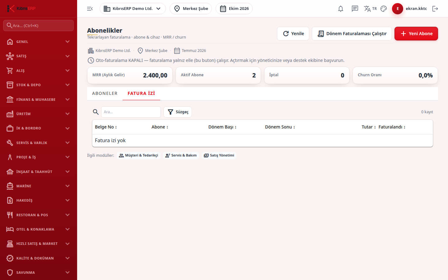Switch to the Aboneler tab

click(105, 93)
